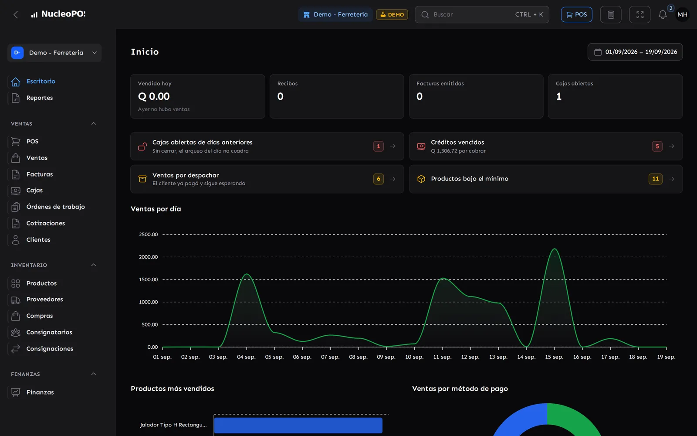This screenshot has width=697, height=436.
Task: Click the Ventas bag icon
Action: point(16,158)
